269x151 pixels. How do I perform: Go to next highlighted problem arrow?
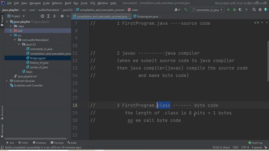(x=266, y=22)
